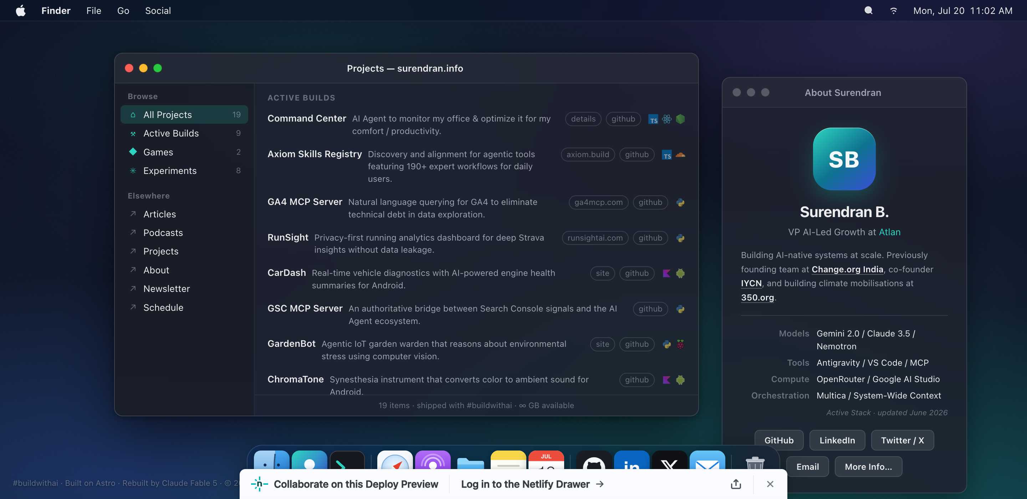This screenshot has height=499, width=1027.
Task: Click the TypeScript icon on Axiom Skills Registry
Action: 666,155
